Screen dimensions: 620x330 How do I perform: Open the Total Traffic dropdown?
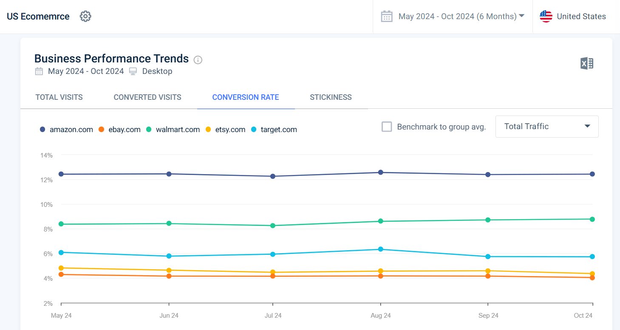click(546, 127)
